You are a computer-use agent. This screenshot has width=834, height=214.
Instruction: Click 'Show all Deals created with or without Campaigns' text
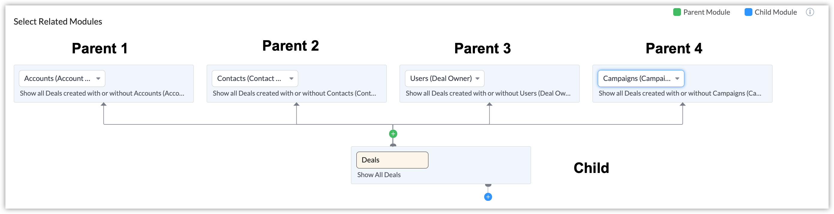click(x=680, y=94)
